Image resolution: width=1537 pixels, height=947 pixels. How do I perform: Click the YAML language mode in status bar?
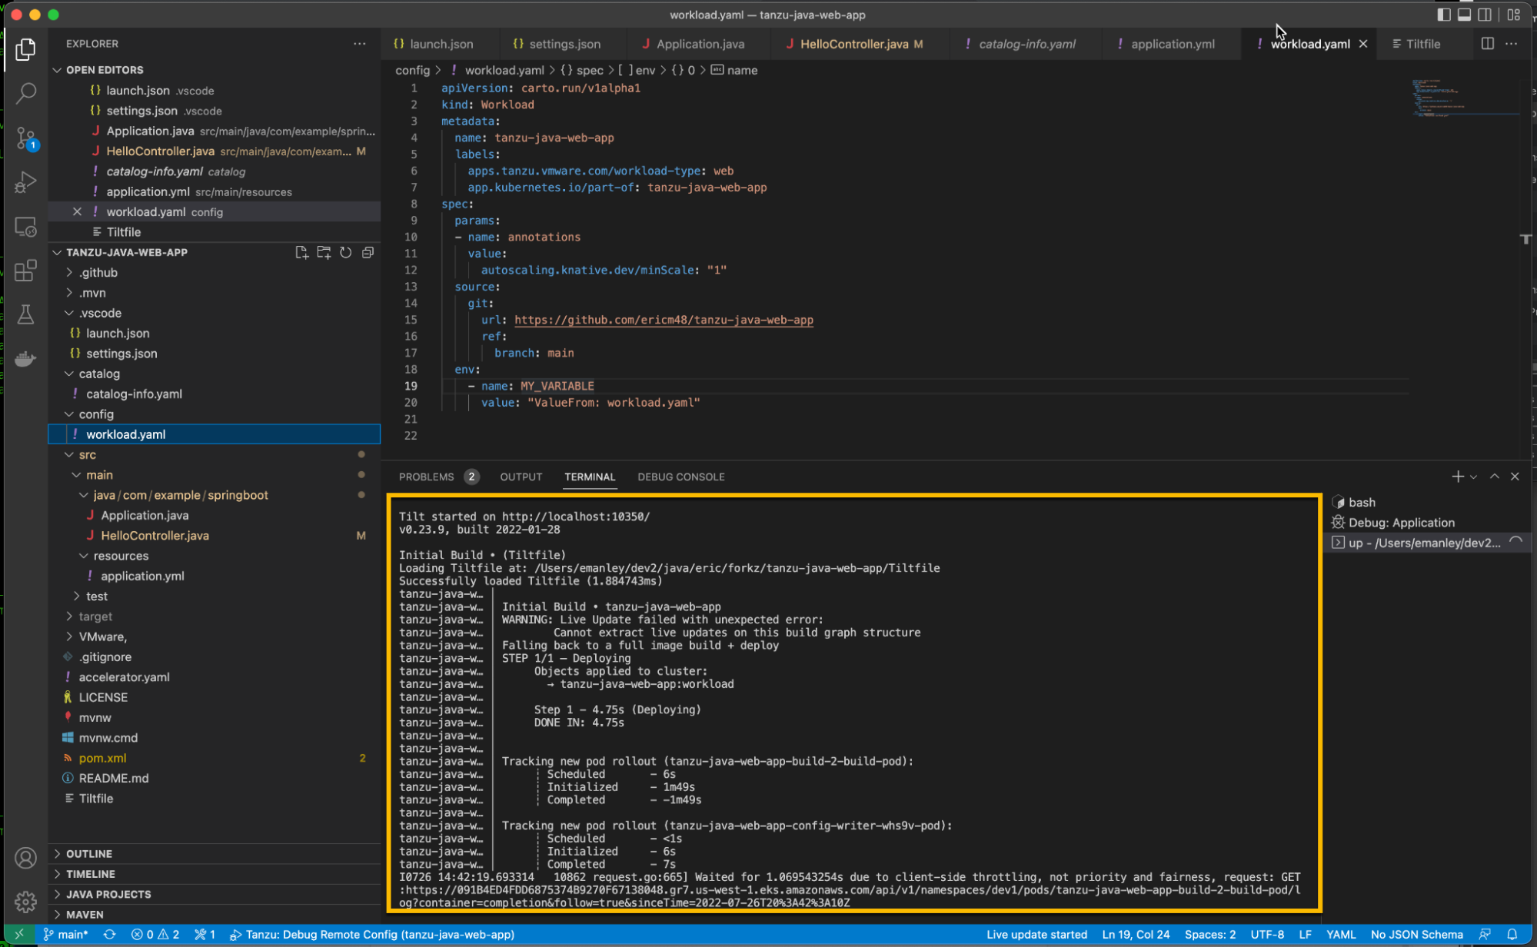click(1340, 935)
